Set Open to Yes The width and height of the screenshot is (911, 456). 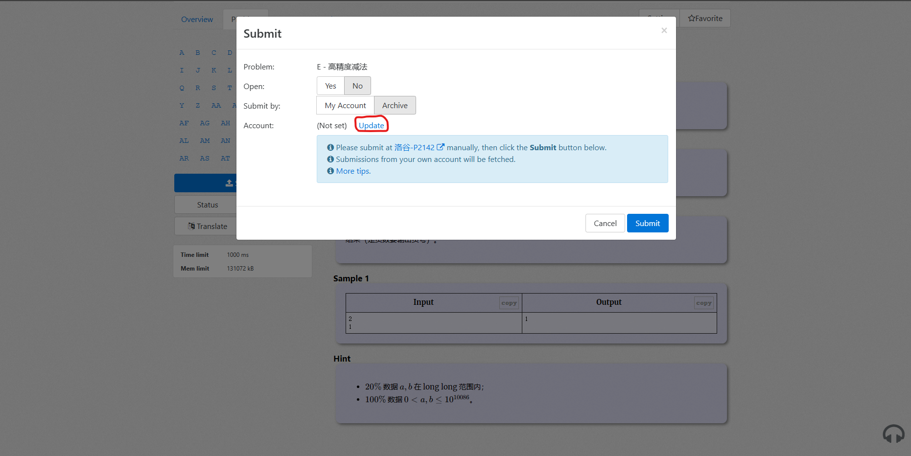[330, 86]
